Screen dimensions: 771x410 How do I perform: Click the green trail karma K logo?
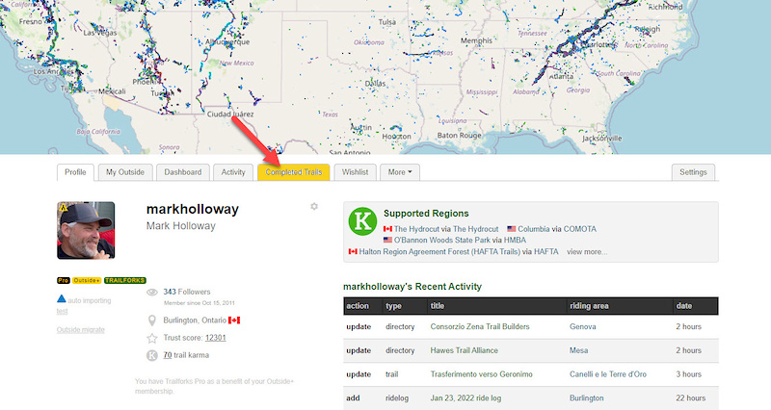click(x=362, y=221)
